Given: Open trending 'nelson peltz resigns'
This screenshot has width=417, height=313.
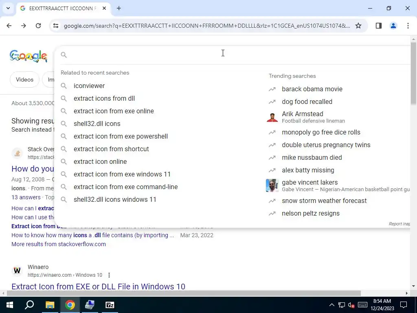Looking at the screenshot, I should point(311,214).
